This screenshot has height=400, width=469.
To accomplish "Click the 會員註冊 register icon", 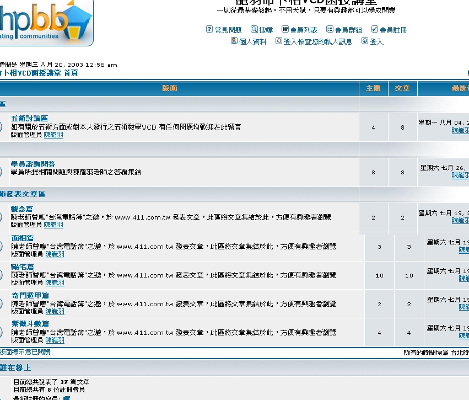I will click(375, 29).
